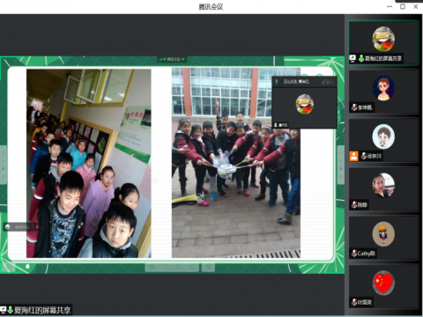
Task: Click the screen-share icon in the top participant tile
Action: [x=352, y=58]
